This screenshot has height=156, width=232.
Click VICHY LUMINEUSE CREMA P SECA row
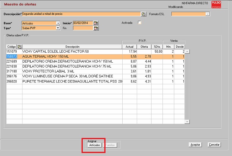(68, 76)
